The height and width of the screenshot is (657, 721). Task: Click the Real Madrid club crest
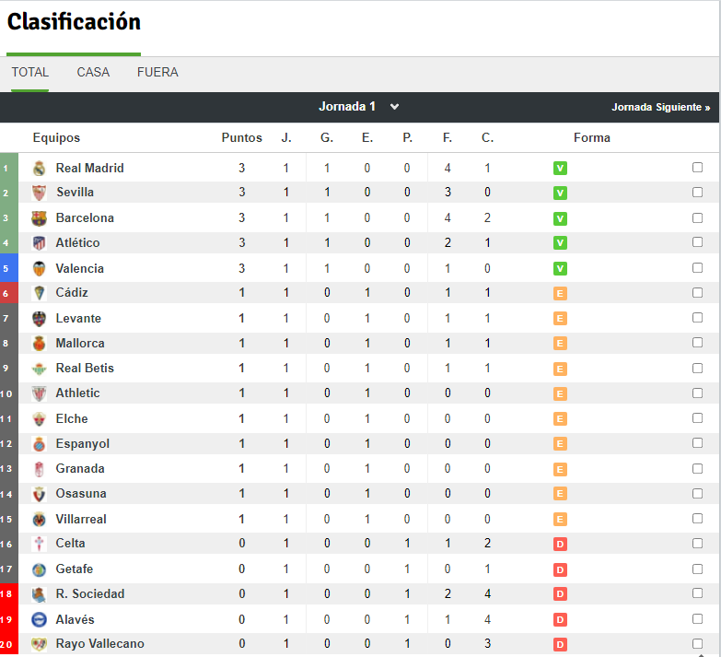click(x=39, y=169)
